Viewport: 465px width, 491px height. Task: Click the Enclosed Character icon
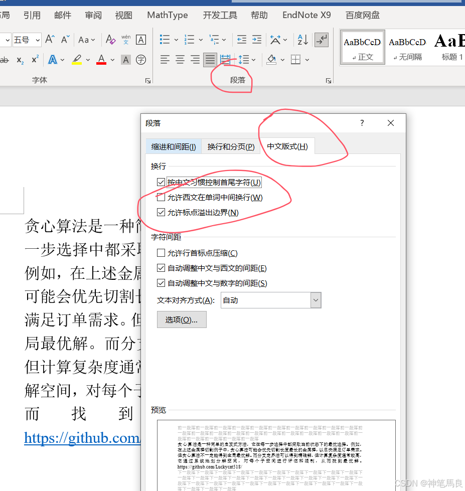click(141, 60)
